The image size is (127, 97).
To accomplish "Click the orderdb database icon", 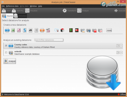I will [x=11, y=53].
